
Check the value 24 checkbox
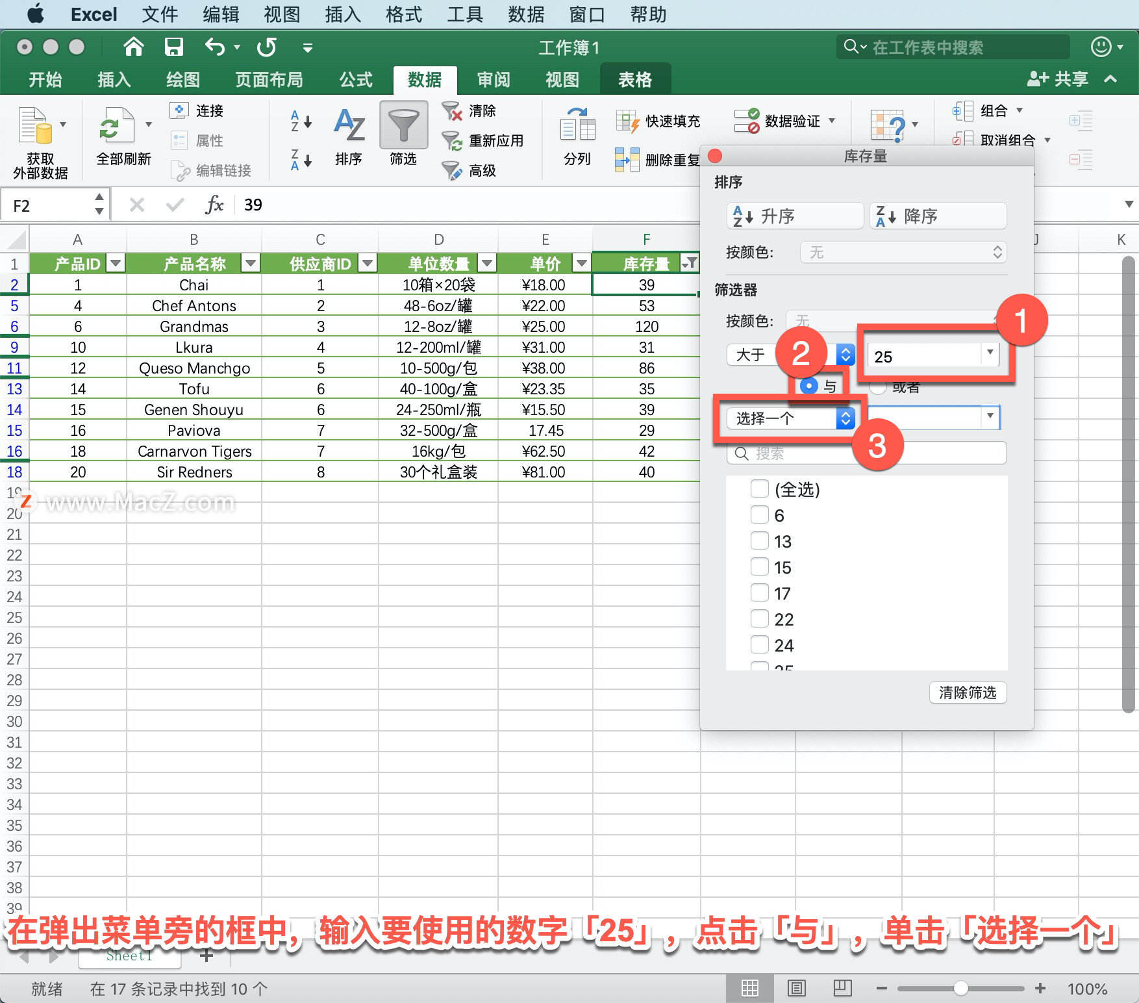click(760, 644)
